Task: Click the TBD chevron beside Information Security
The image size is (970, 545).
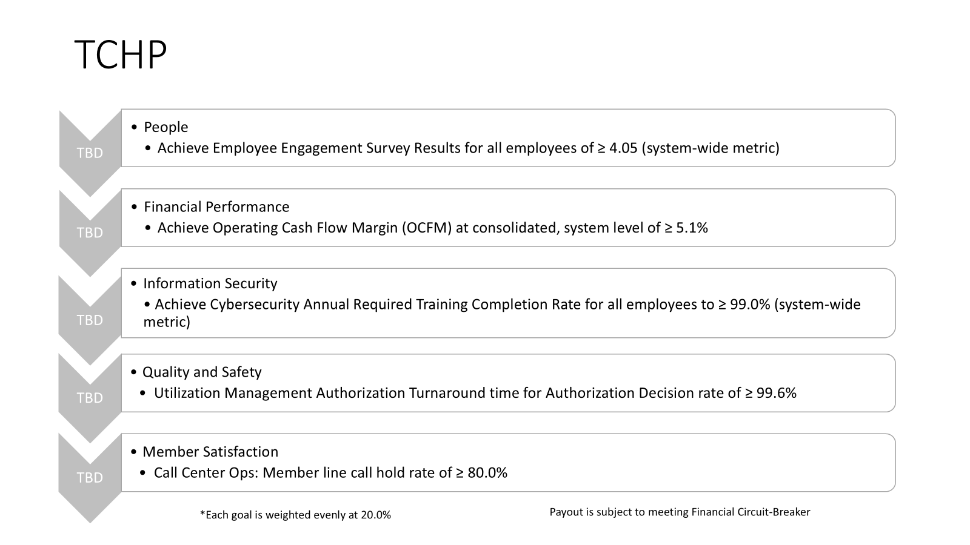Action: tap(90, 320)
